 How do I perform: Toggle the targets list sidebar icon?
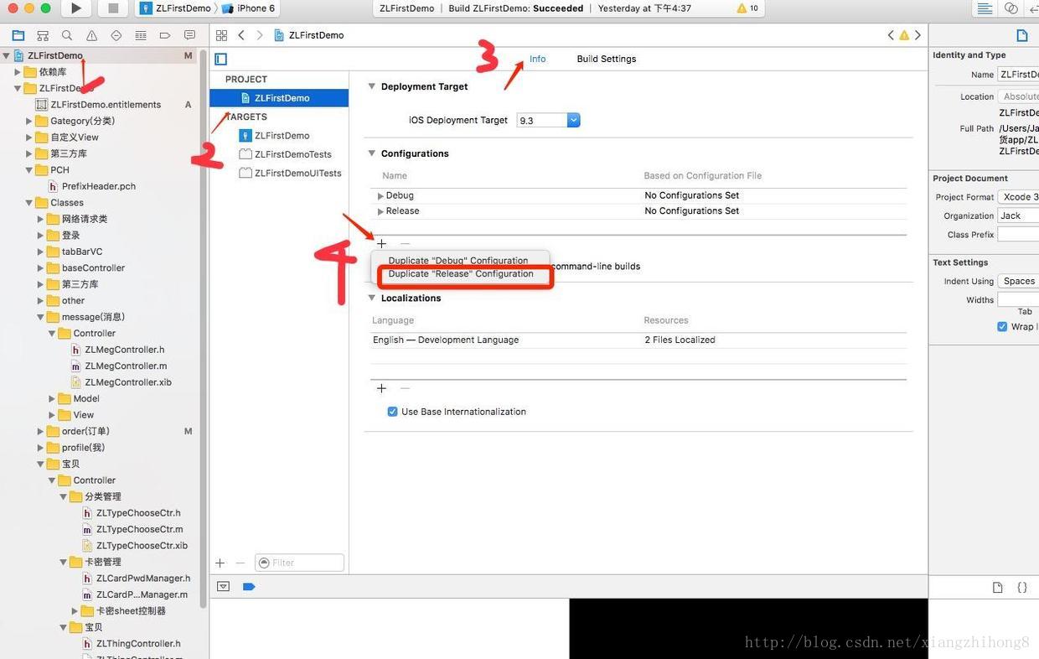click(221, 59)
